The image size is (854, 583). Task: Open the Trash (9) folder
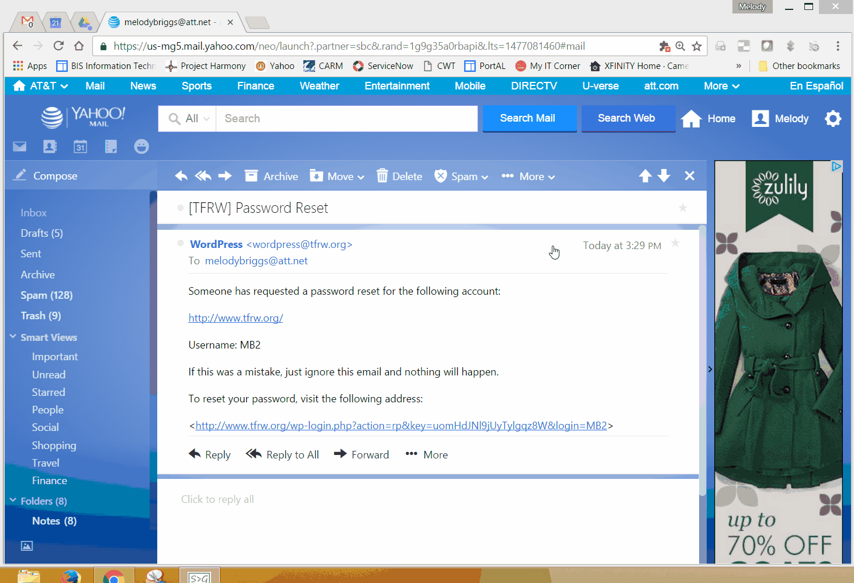(41, 316)
